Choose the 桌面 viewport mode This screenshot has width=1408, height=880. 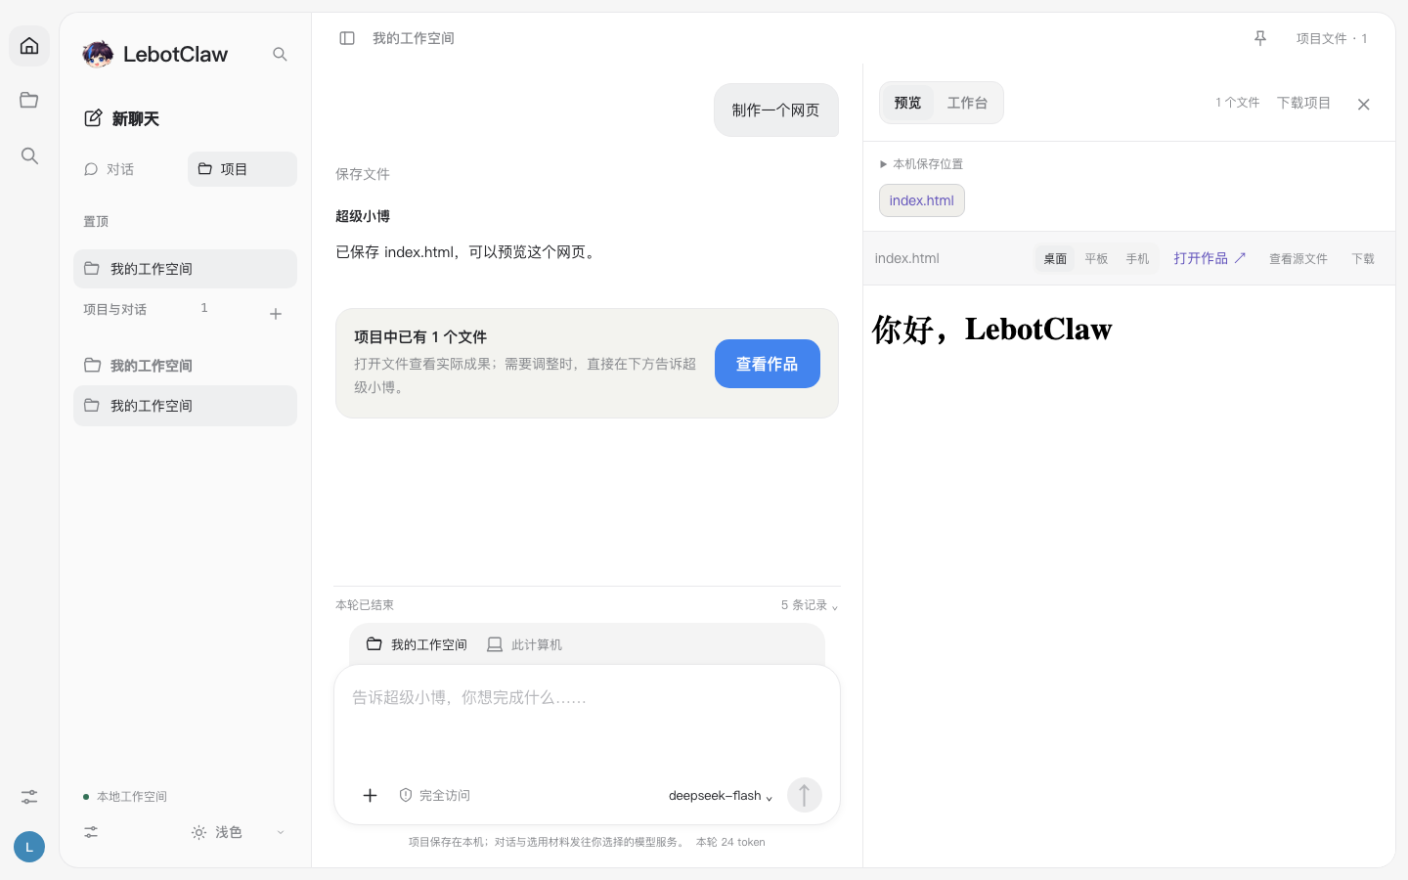1055,259
